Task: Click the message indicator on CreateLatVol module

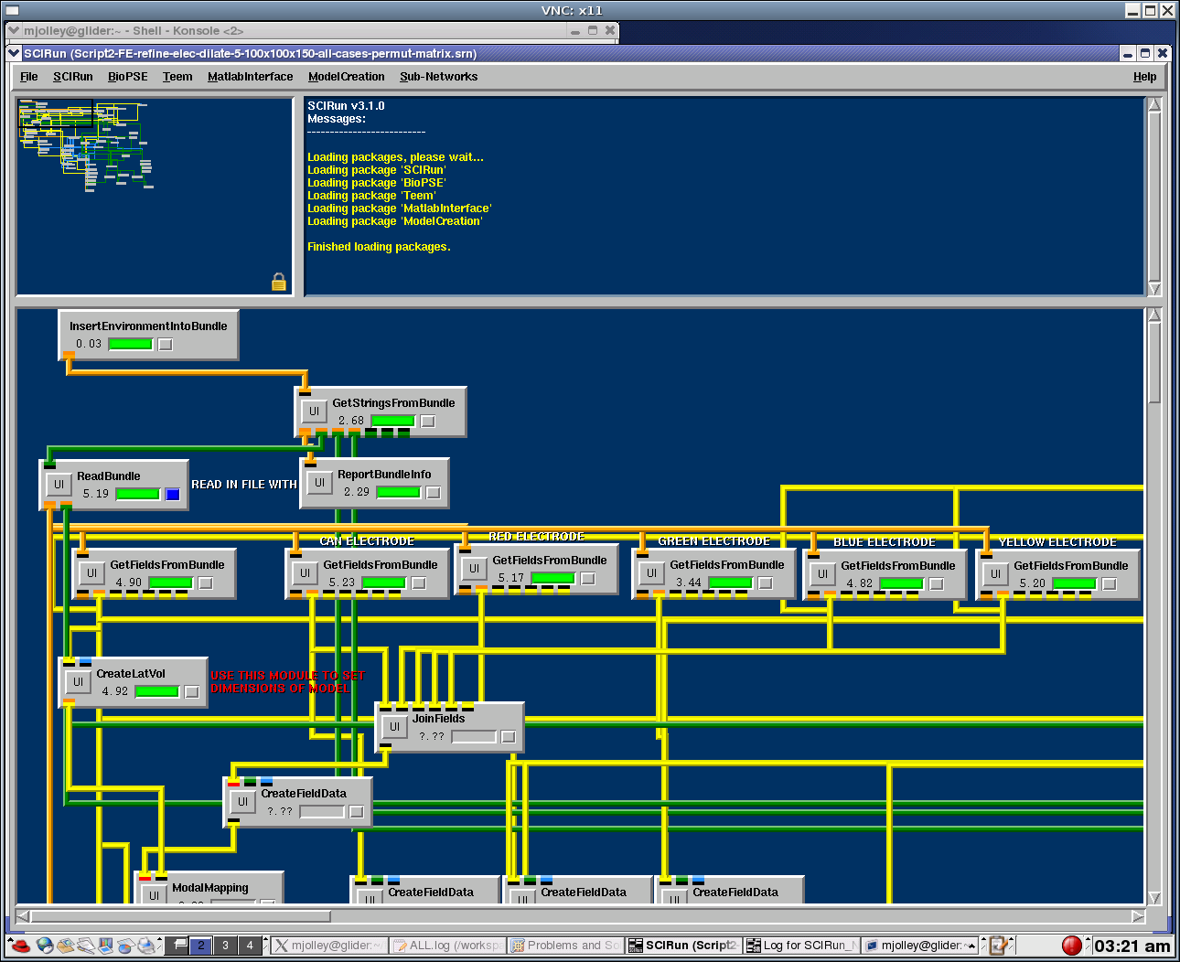Action: click(x=192, y=692)
